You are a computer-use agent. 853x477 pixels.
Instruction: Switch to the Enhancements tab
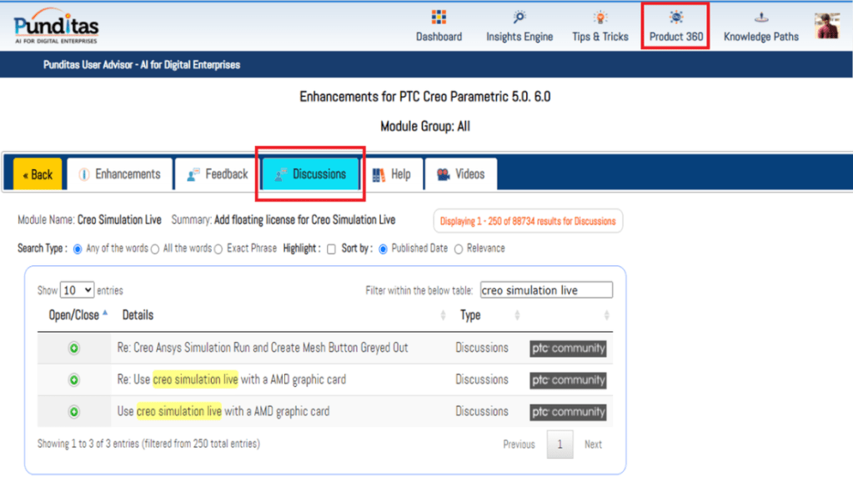pos(119,174)
